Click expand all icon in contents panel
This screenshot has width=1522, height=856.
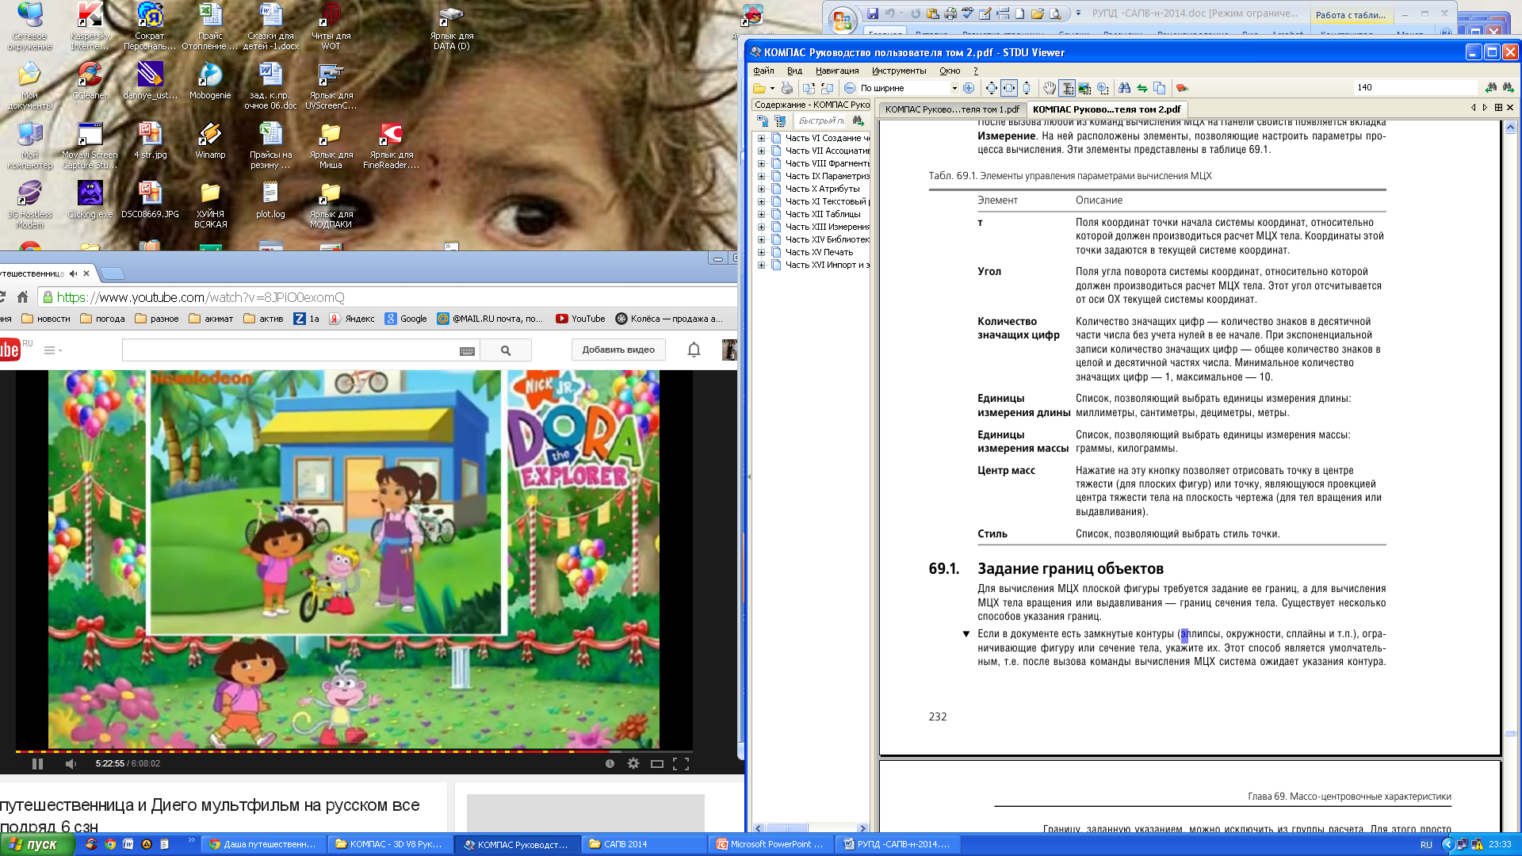click(x=763, y=120)
